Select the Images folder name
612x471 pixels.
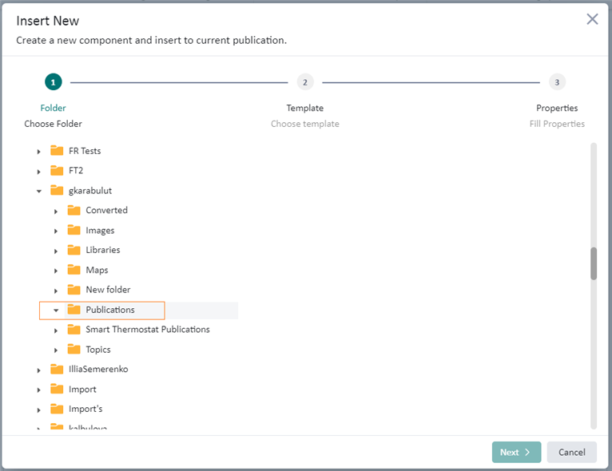coord(100,231)
